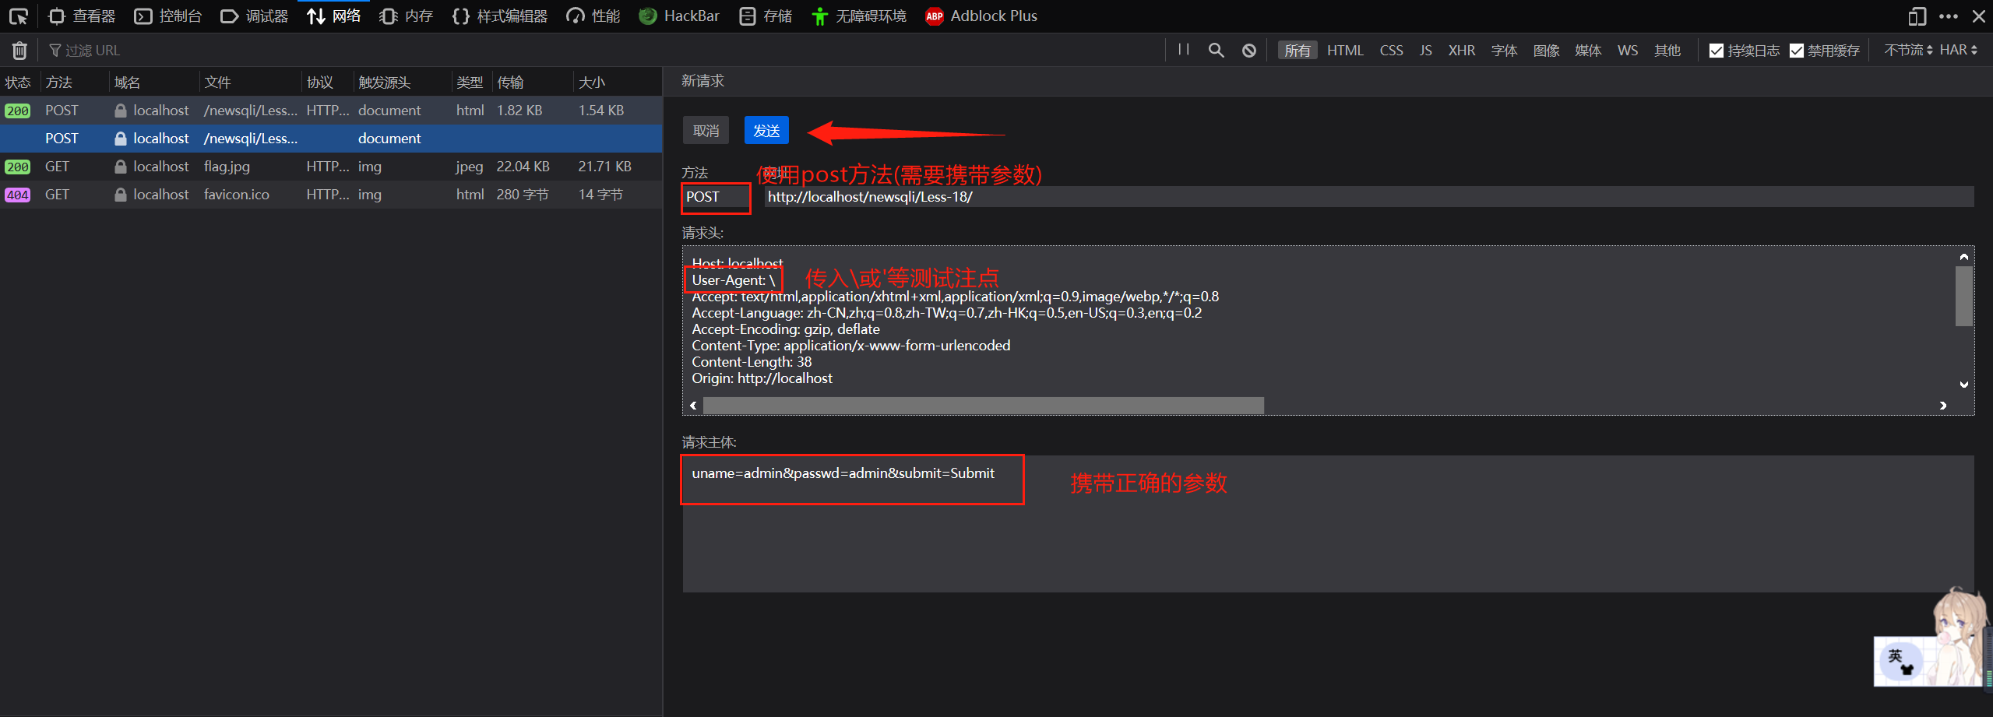Close the developer tools panel
This screenshot has height=717, width=1993.
pos(1978,16)
